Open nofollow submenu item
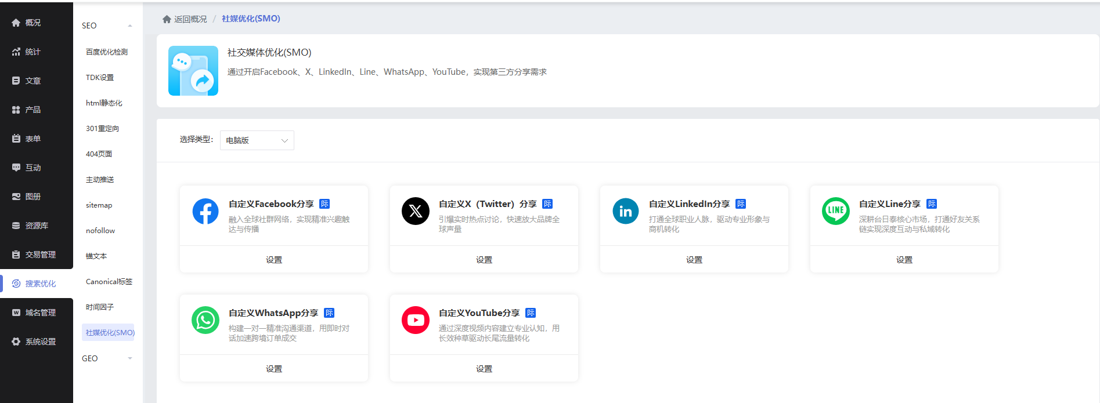This screenshot has height=403, width=1100. pos(100,231)
